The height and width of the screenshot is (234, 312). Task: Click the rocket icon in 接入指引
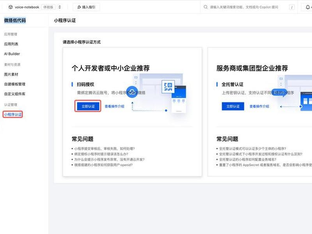point(79,7)
